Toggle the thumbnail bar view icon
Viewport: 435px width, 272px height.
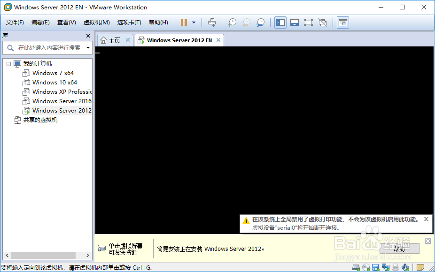pyautogui.click(x=295, y=23)
